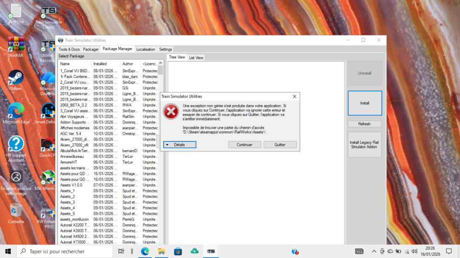460x258 pixels.
Task: Click the Refresh button
Action: pos(364,124)
